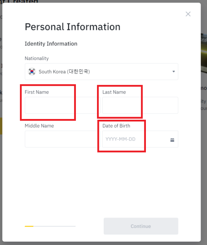Screen dimensions: 207x245
Task: Open the calendar date picker icon
Action: [x=172, y=140]
